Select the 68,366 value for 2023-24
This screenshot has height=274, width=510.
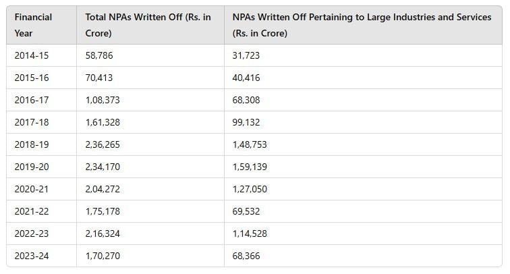point(246,256)
